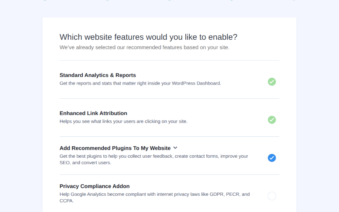Enable the Privacy Compliance Addon checkbox

point(272,196)
